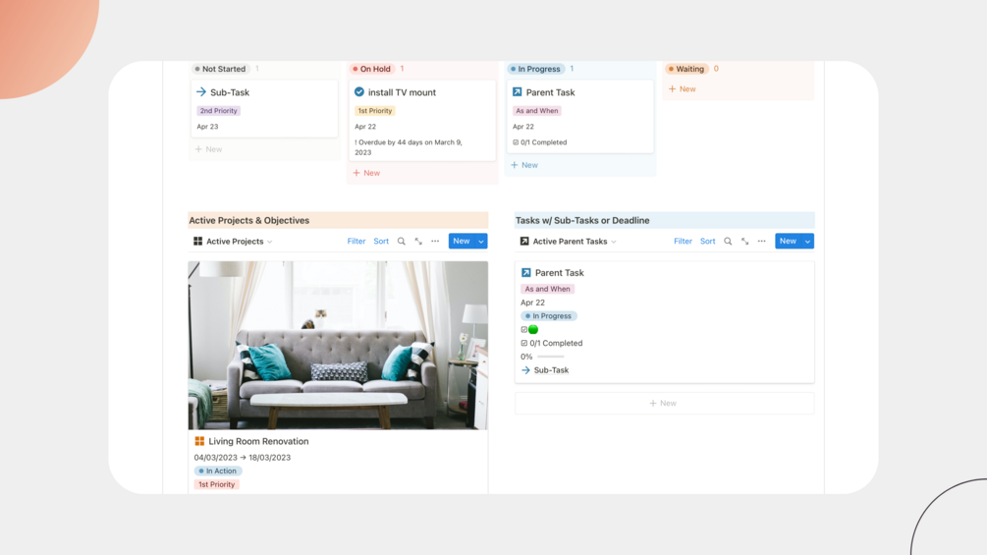
Task: Click Tasks w/ Sub-Tasks or Deadline heading
Action: [582, 220]
